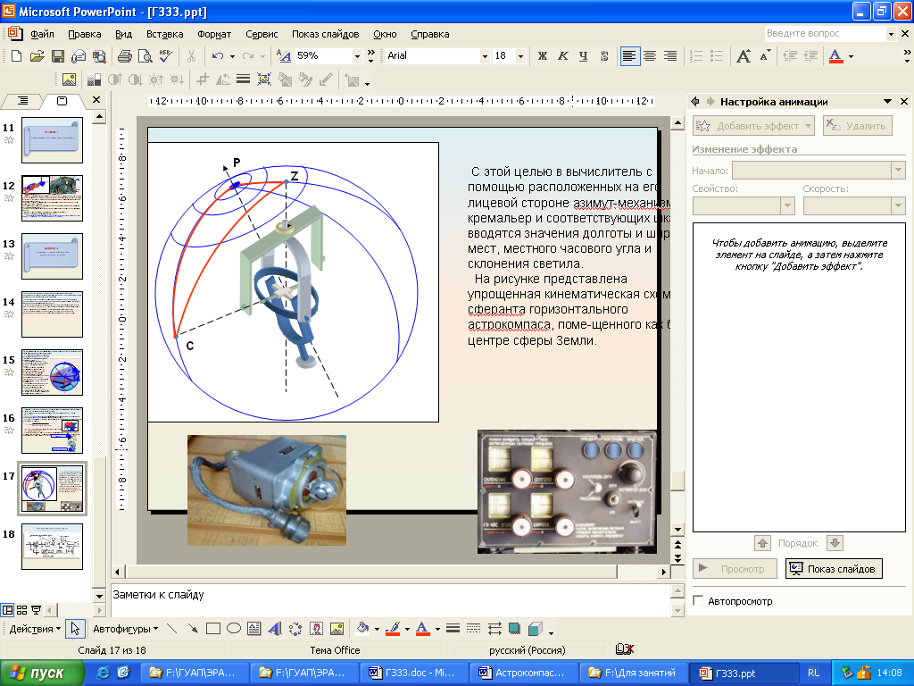Screen dimensions: 914x686
Task: Insert a text box from the drawing toolbar
Action: [254, 628]
